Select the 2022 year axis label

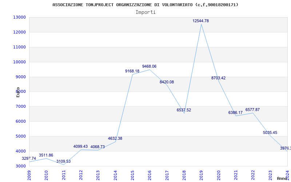pos(252,175)
